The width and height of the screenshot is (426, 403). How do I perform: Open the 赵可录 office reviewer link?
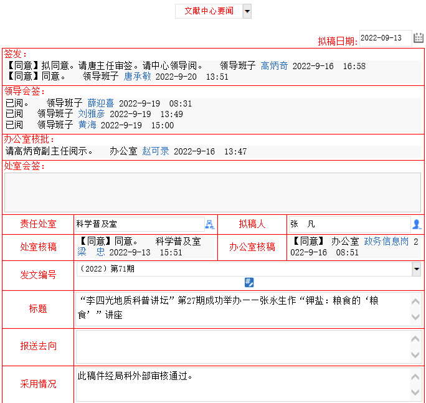click(x=155, y=151)
